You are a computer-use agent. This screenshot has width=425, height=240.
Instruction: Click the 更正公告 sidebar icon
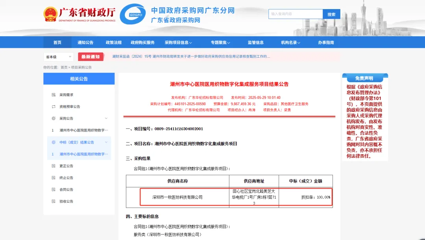coord(54,166)
